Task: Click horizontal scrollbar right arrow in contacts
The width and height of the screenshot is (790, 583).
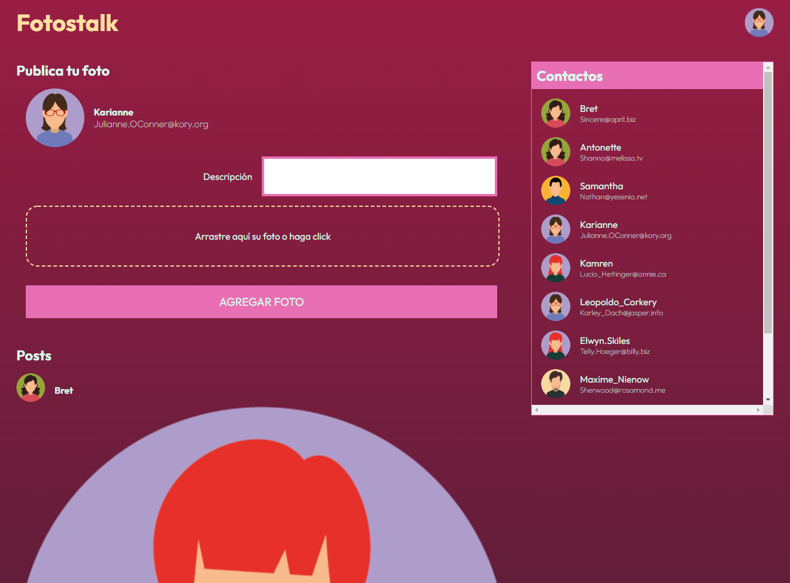Action: 758,410
